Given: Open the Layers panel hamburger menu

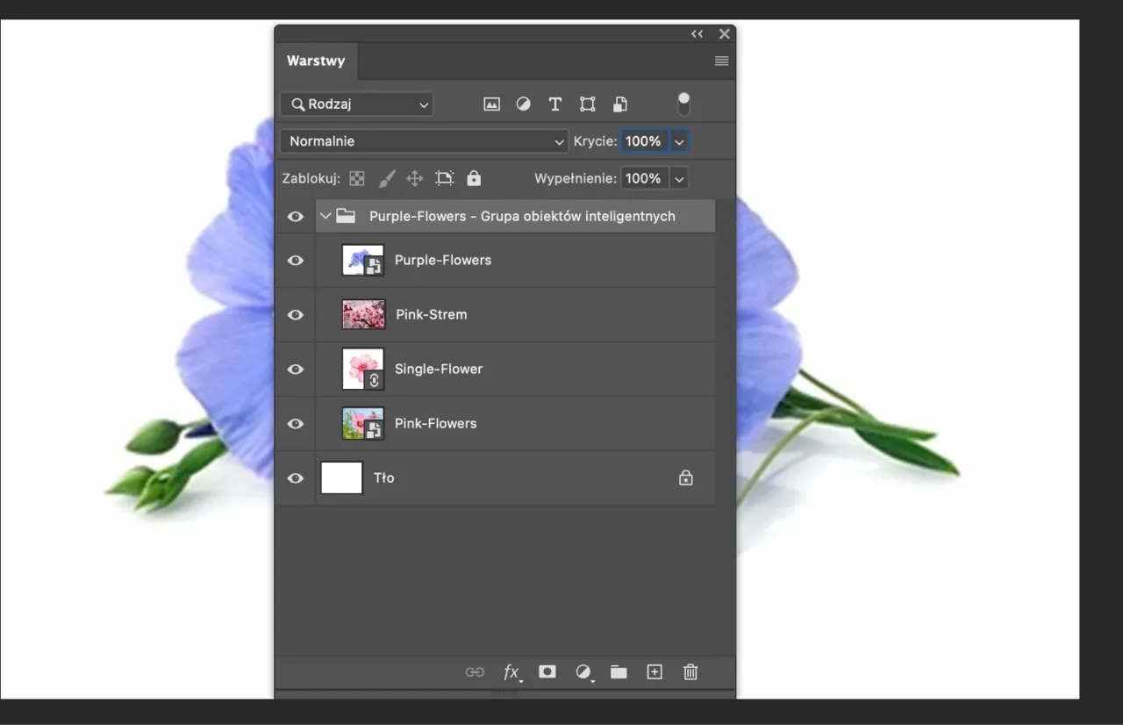Looking at the screenshot, I should [x=721, y=61].
